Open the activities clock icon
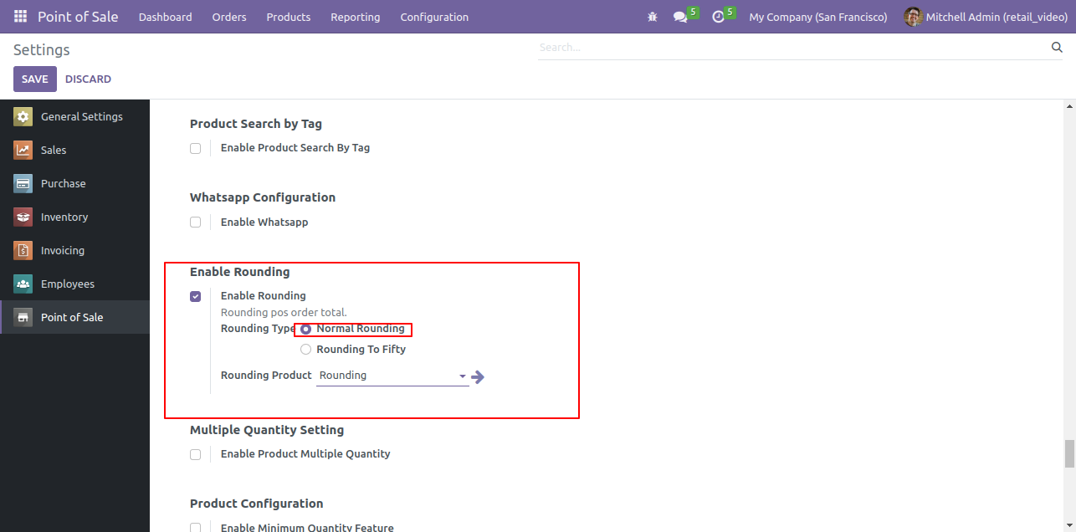This screenshot has height=532, width=1076. coord(718,17)
